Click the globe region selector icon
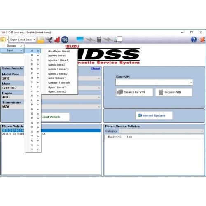The image size is (206, 206). tap(3, 40)
